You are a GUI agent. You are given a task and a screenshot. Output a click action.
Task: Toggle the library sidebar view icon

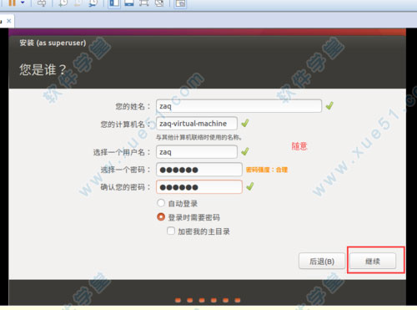coord(114,3)
